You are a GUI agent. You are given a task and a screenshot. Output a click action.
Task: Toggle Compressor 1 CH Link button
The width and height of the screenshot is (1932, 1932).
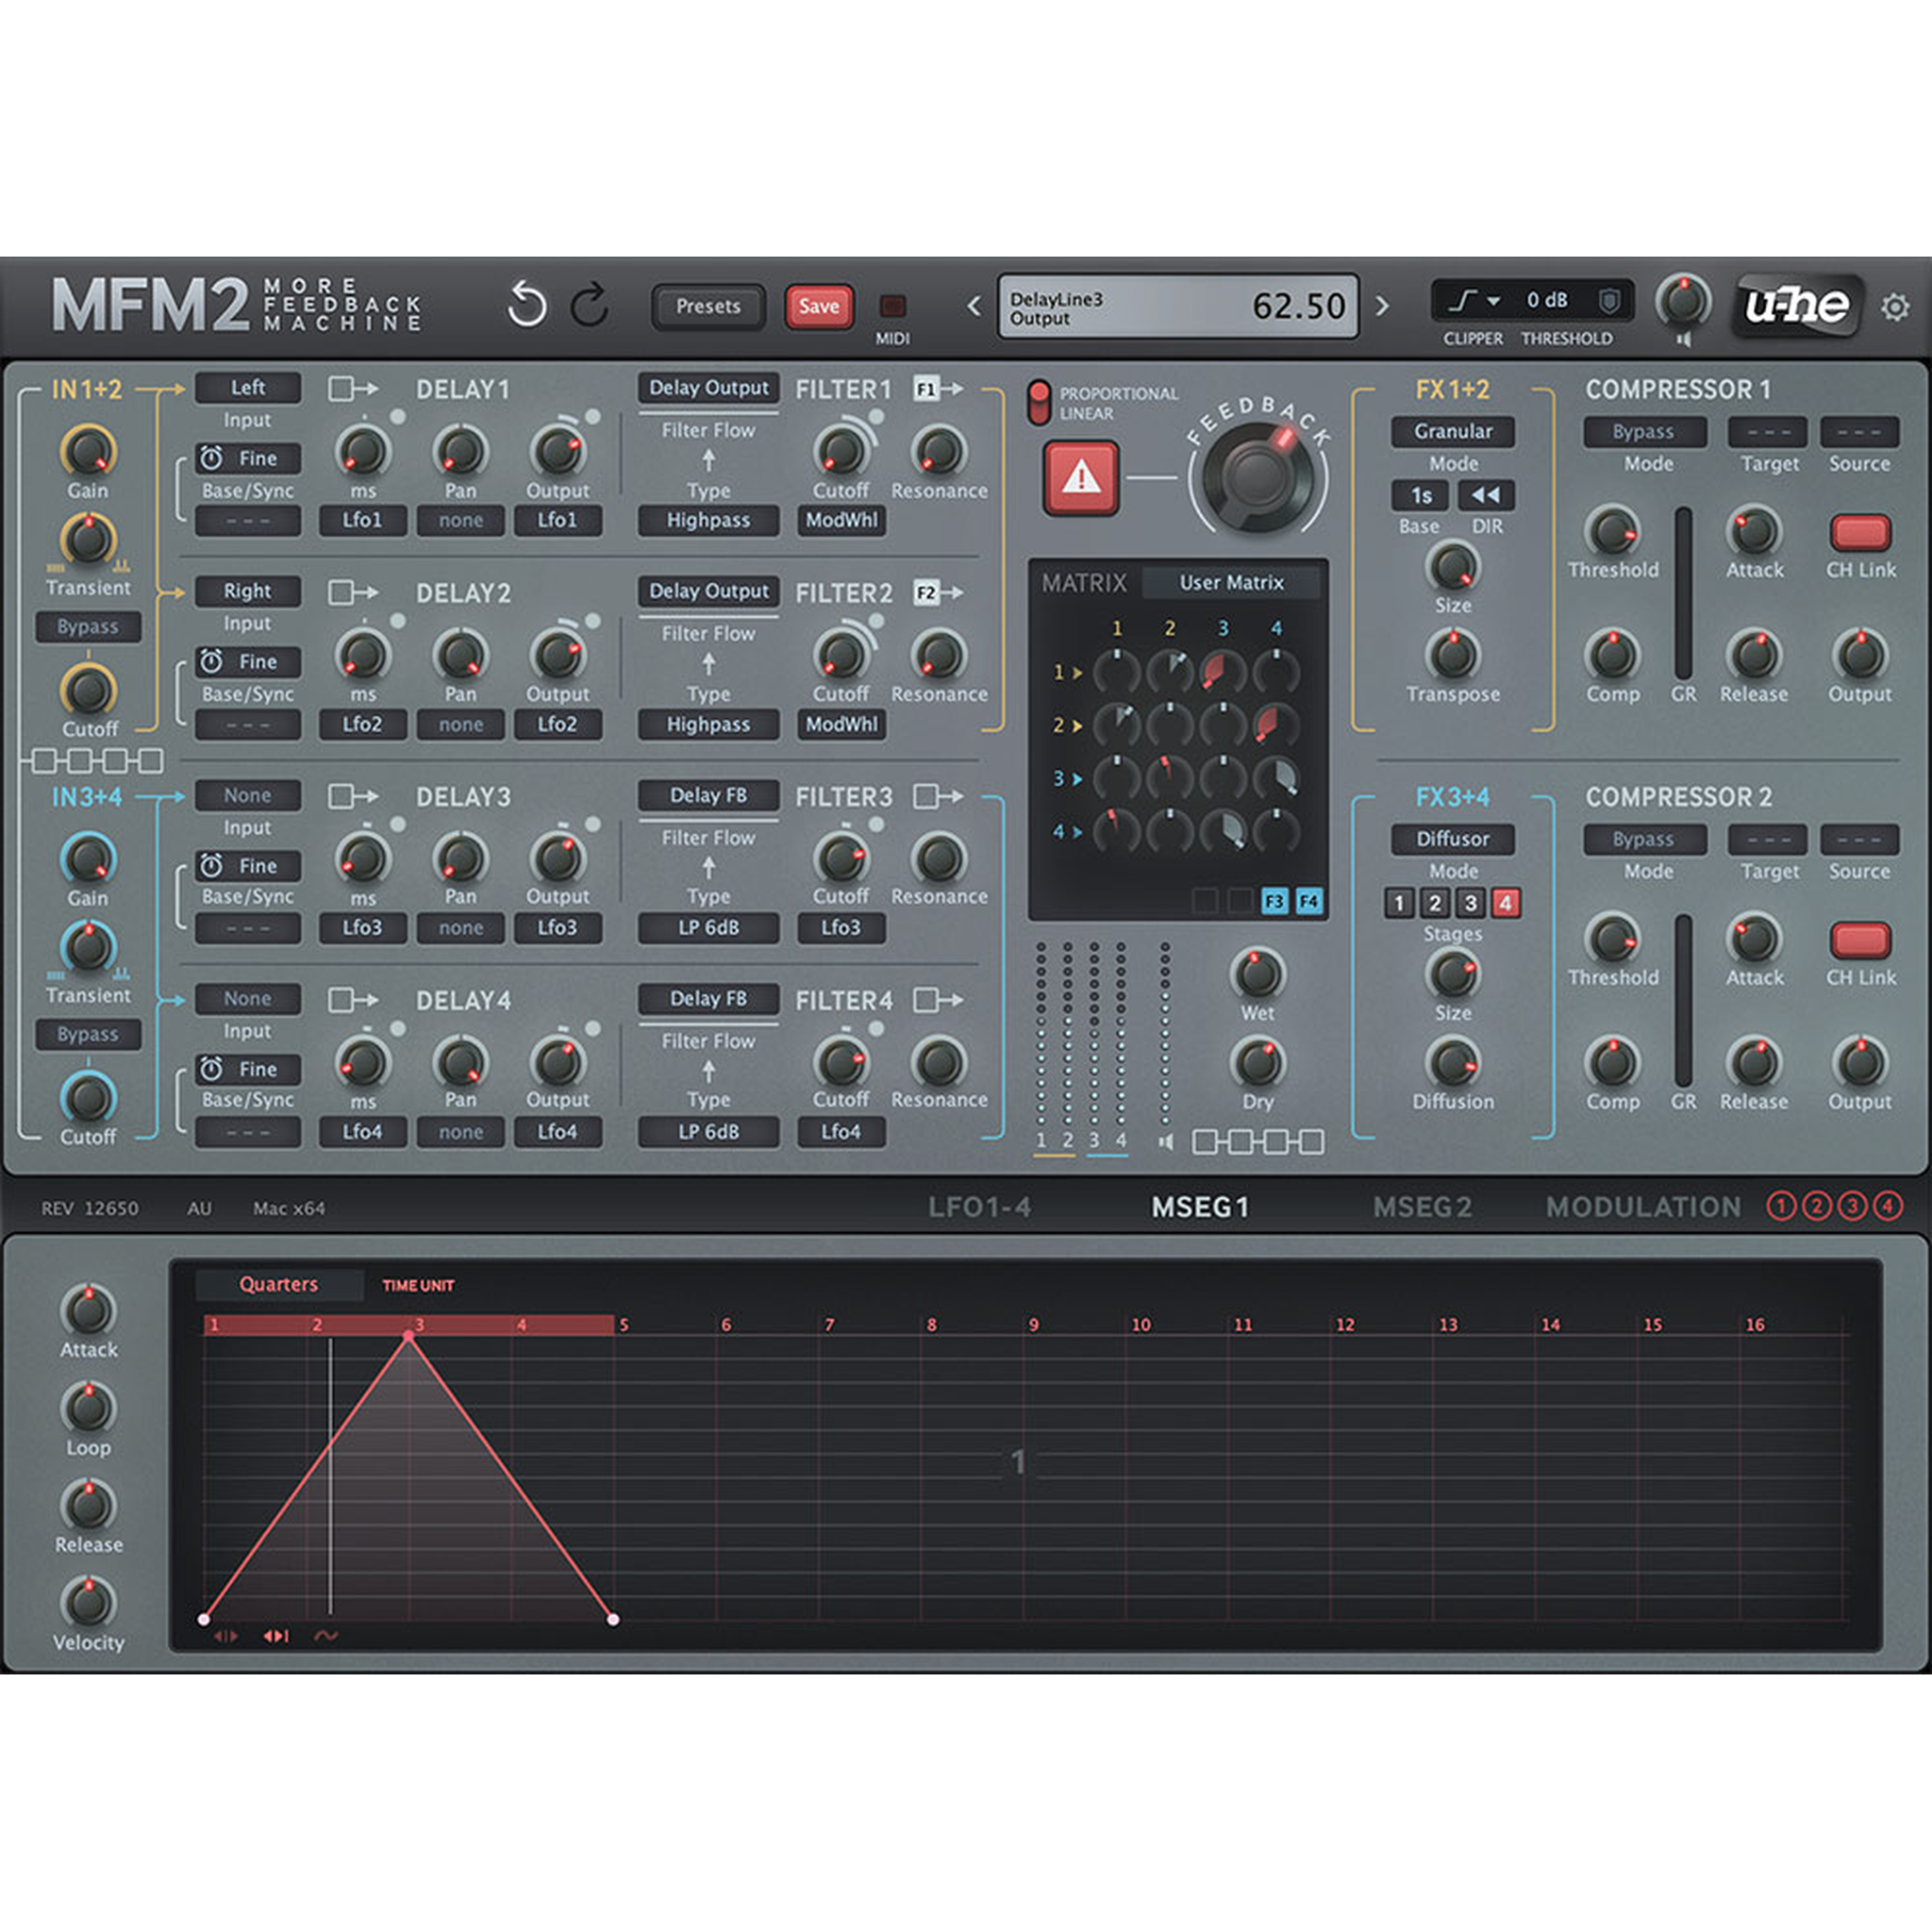[1859, 532]
